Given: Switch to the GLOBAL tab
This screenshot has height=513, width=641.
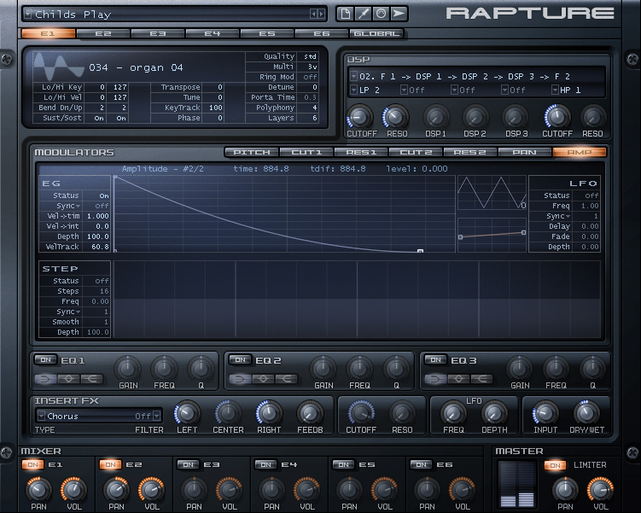Looking at the screenshot, I should 376,34.
